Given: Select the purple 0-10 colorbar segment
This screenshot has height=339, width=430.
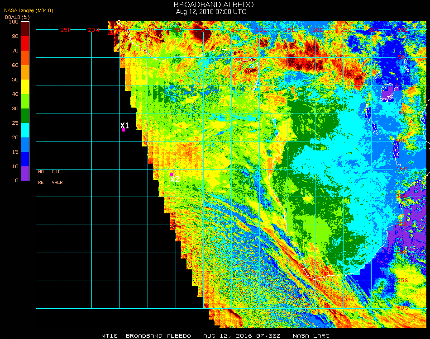Looking at the screenshot, I should point(25,174).
